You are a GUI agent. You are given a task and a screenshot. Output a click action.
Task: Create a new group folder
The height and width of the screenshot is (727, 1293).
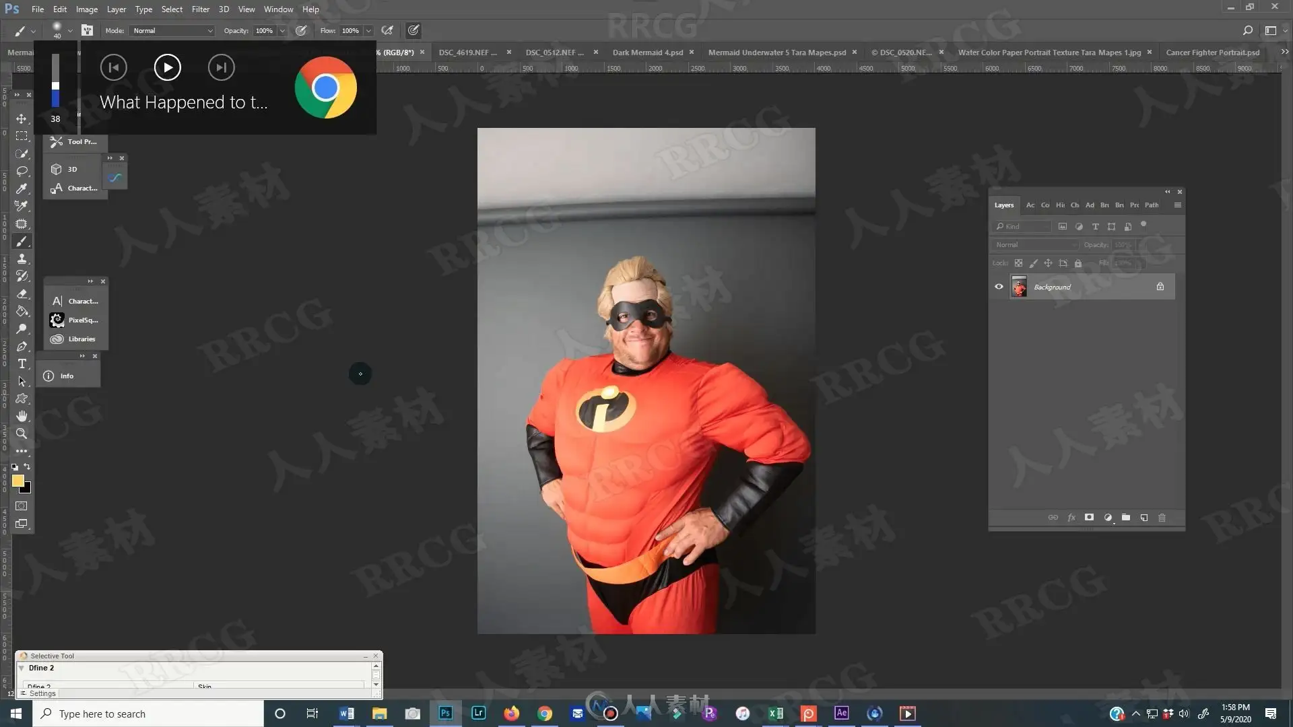click(1125, 517)
